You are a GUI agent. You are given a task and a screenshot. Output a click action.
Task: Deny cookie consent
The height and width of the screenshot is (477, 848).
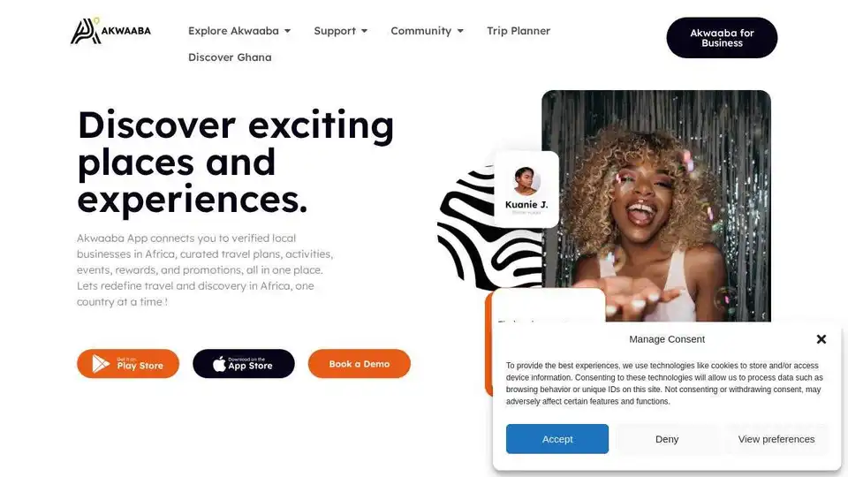coord(666,439)
